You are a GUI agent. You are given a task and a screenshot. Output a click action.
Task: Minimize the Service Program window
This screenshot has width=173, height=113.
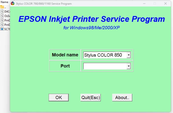(144, 3)
